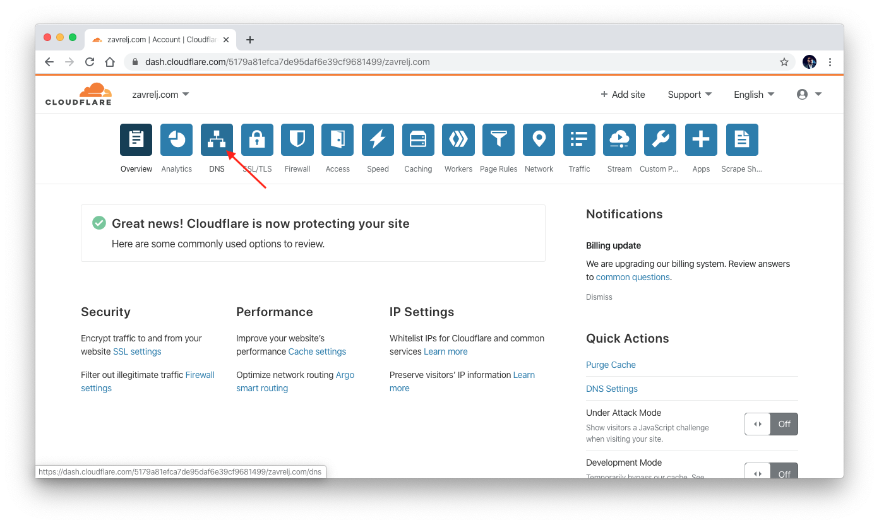Screen dimensions: 879x525
Task: Open Chrome three-dot menu
Action: tap(830, 62)
